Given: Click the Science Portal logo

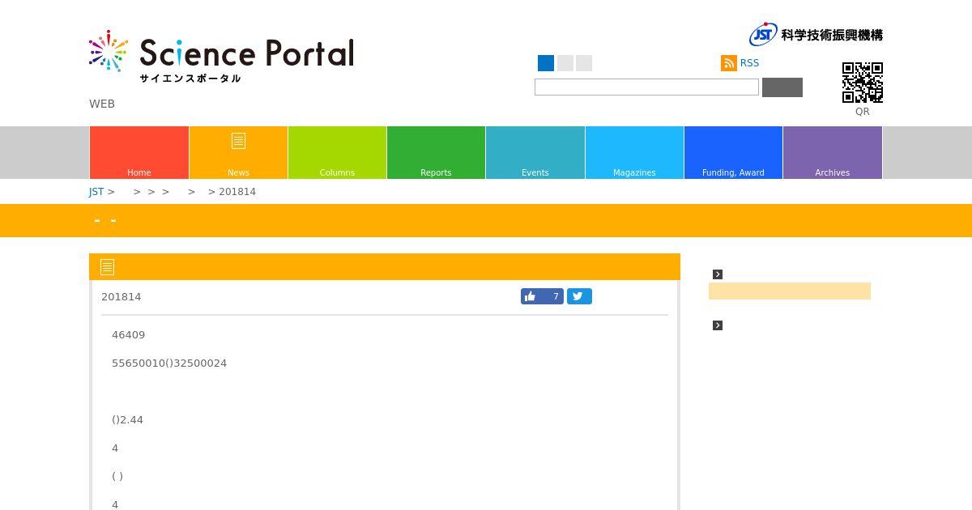Looking at the screenshot, I should pos(221,57).
